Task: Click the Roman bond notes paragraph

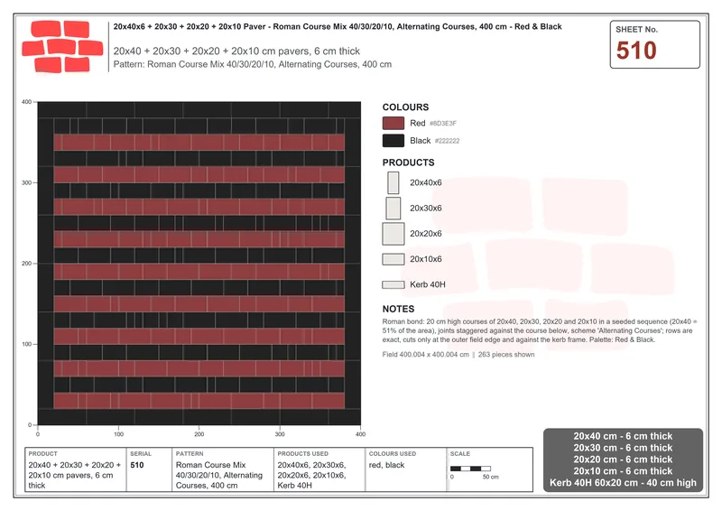Action: point(540,330)
